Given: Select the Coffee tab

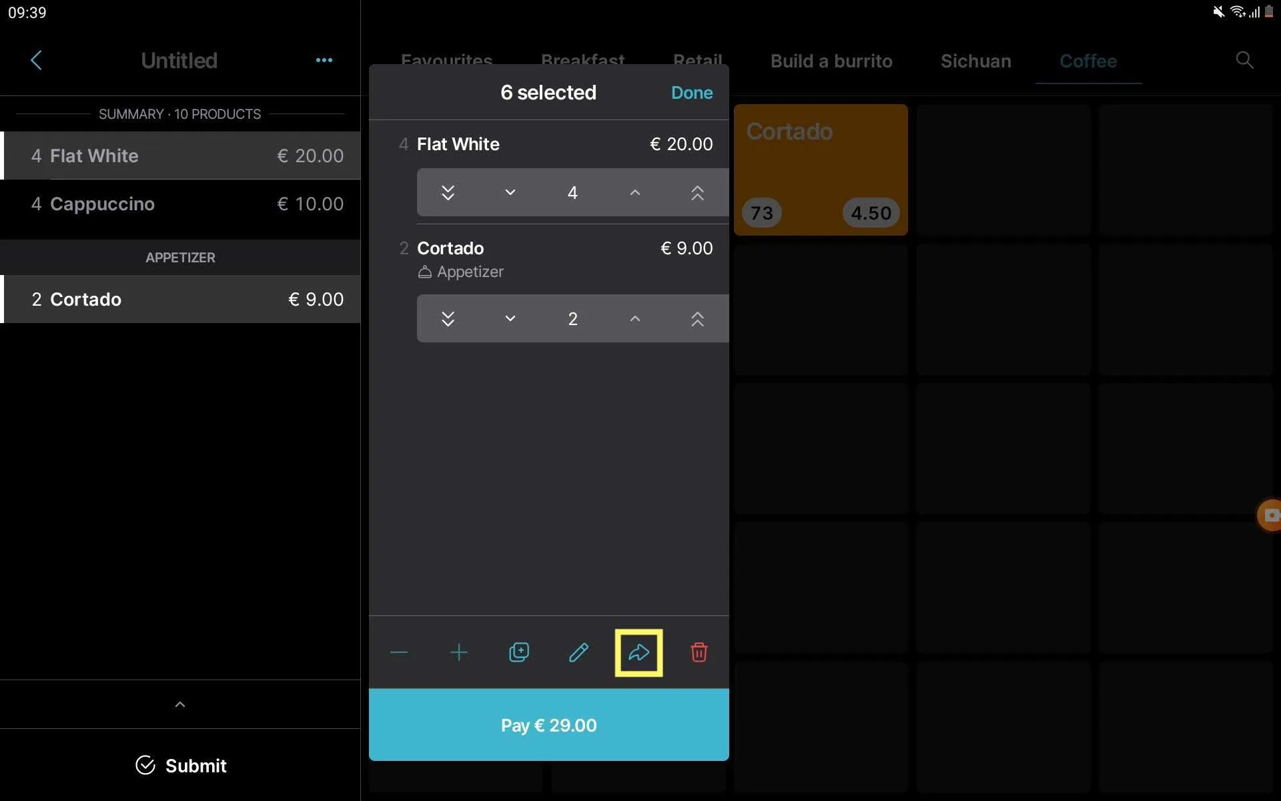Looking at the screenshot, I should click(1088, 60).
